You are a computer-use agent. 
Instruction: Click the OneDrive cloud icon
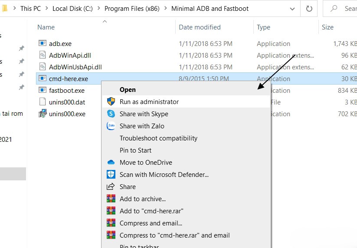(x=111, y=163)
